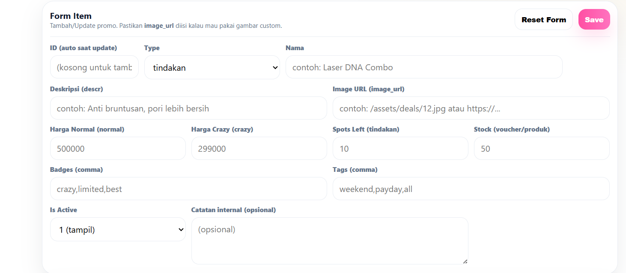Click the Harga Normal input
The height and width of the screenshot is (273, 626).
pyautogui.click(x=118, y=149)
